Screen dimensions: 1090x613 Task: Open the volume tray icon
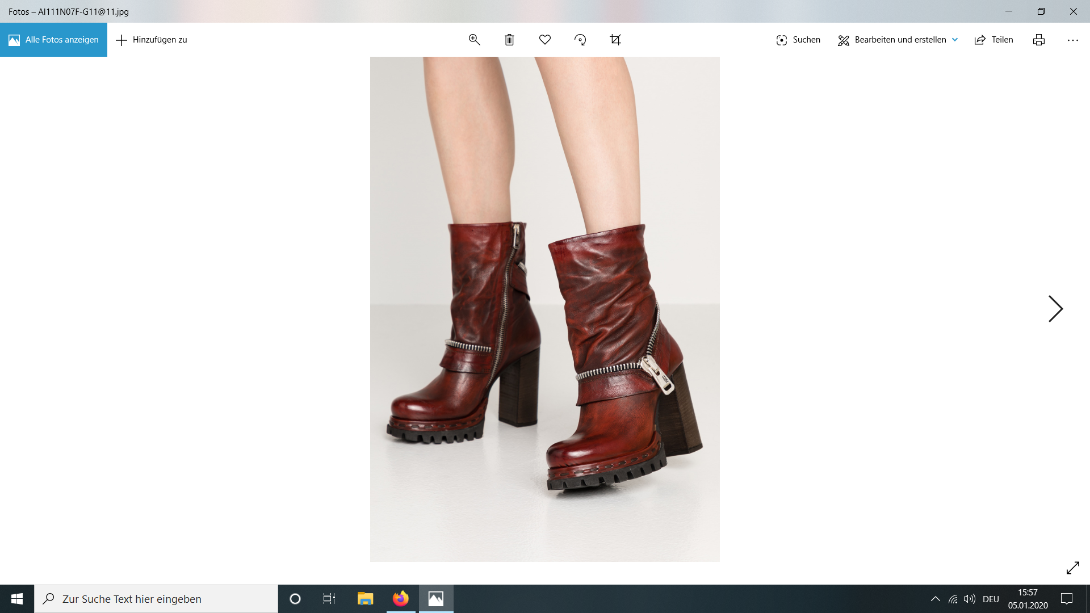coord(970,599)
